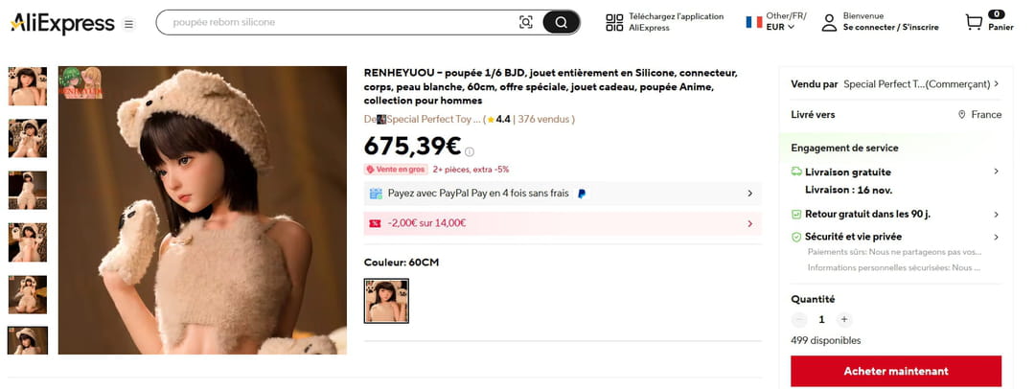Click the QR code app download icon
The height and width of the screenshot is (389, 1035).
click(x=614, y=23)
